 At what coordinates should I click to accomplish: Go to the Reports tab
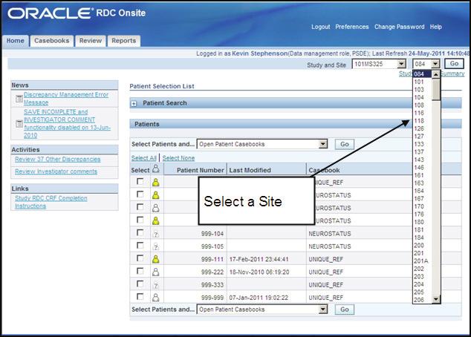(124, 41)
